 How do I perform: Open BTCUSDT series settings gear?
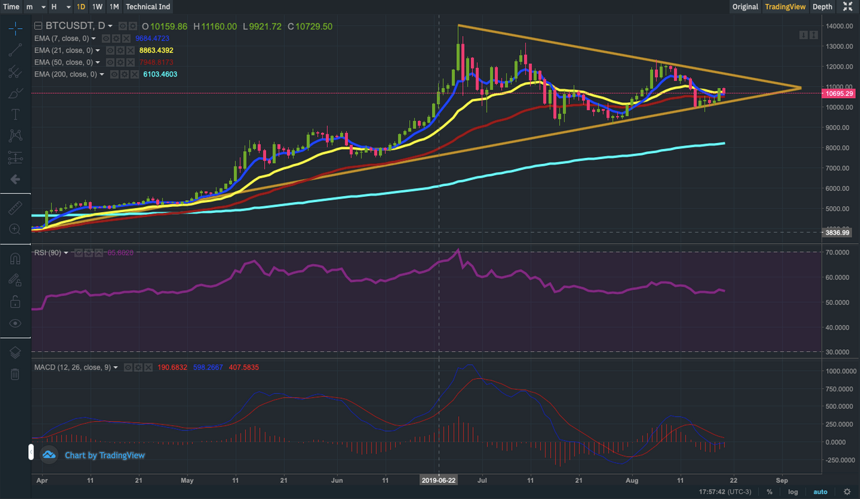pos(133,26)
